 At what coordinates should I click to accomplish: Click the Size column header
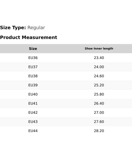pyautogui.click(x=33, y=48)
